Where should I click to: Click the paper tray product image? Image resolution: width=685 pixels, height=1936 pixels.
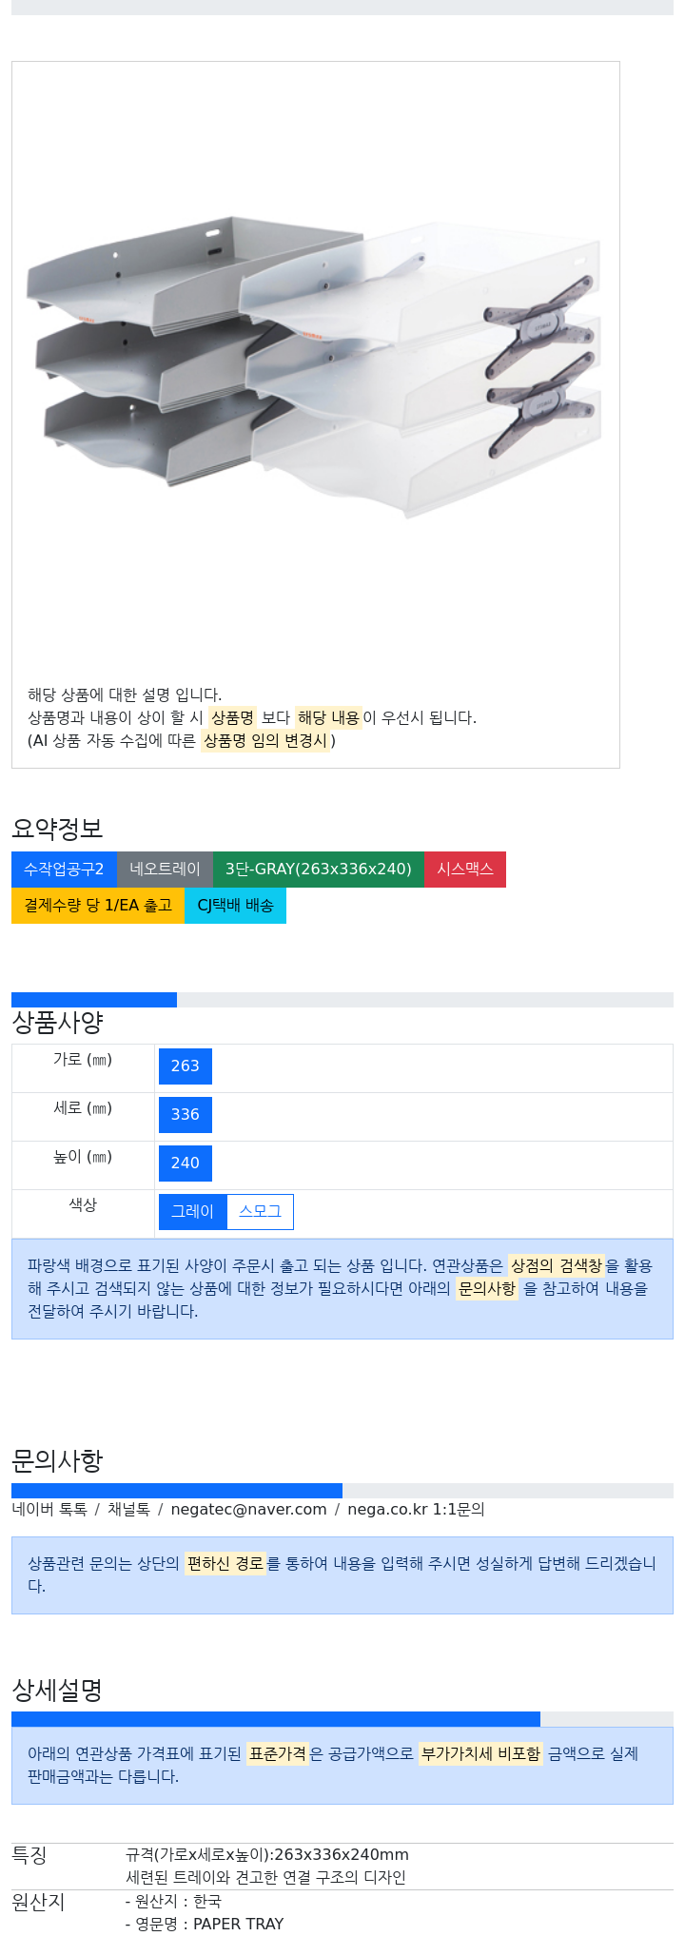(x=315, y=367)
